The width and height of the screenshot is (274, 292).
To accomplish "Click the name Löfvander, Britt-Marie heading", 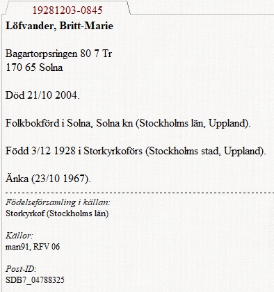I will 59,26.
